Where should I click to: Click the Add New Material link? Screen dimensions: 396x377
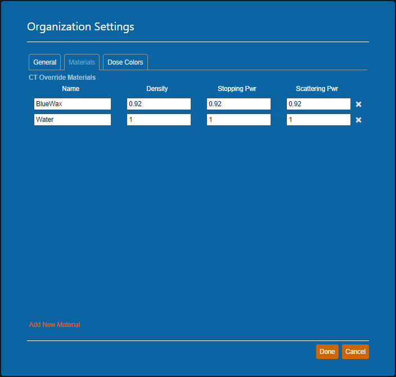click(x=55, y=325)
